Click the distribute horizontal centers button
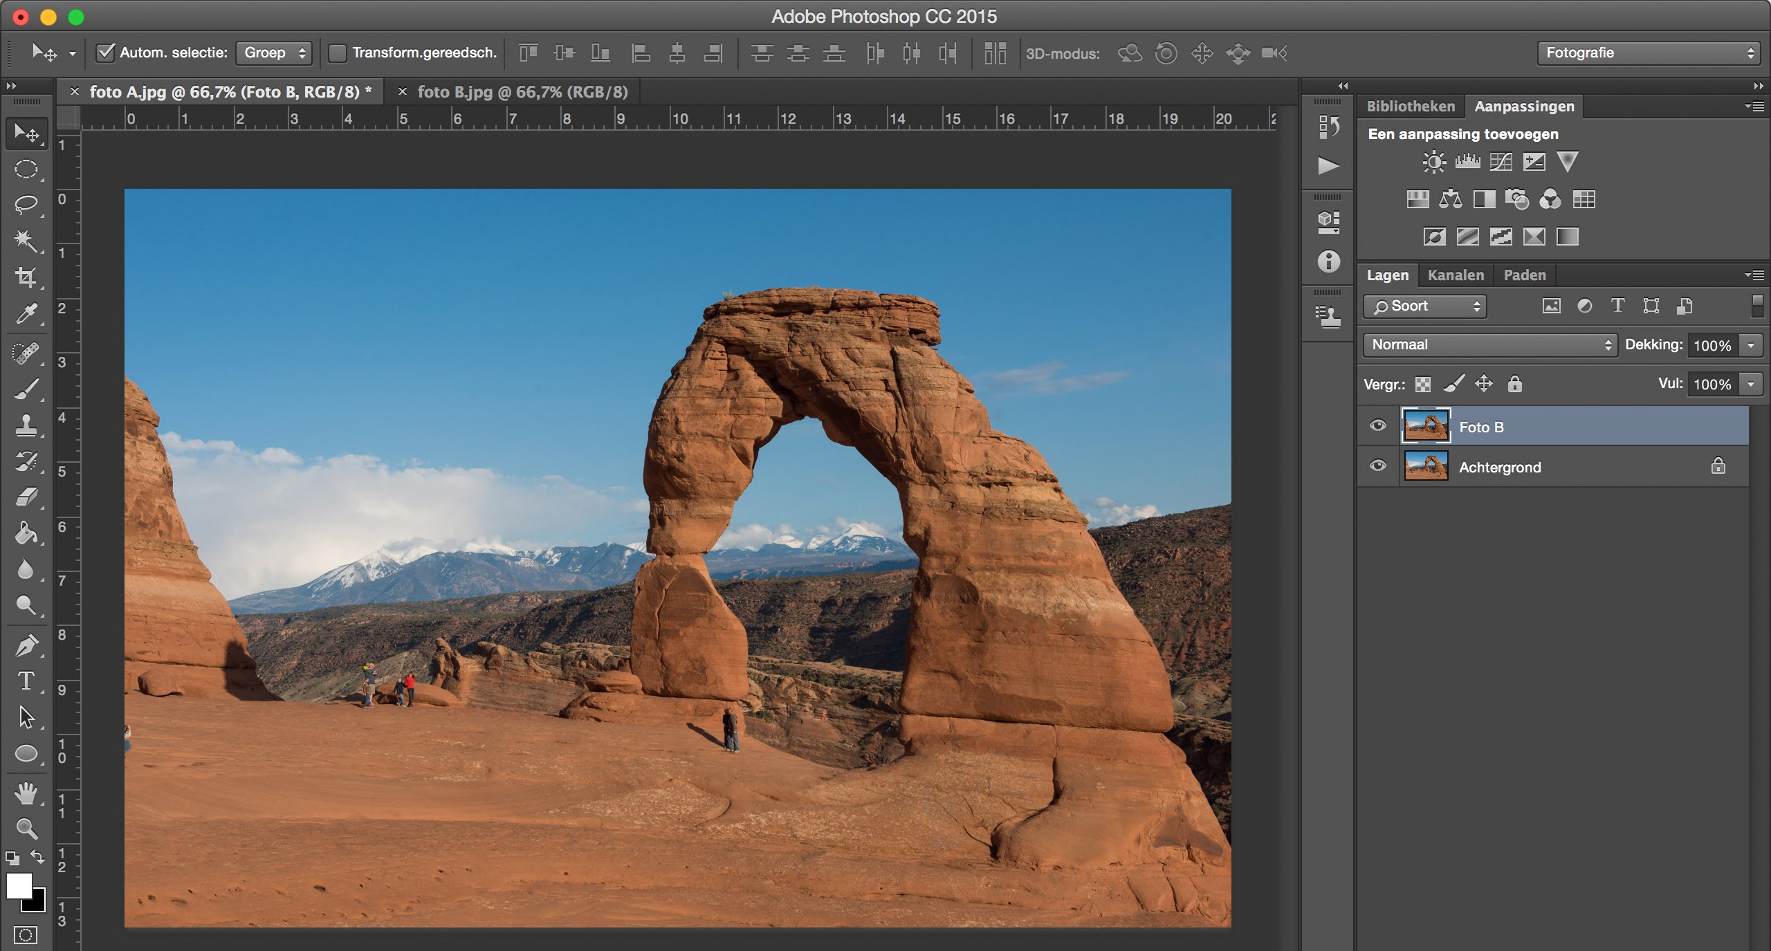 (912, 53)
